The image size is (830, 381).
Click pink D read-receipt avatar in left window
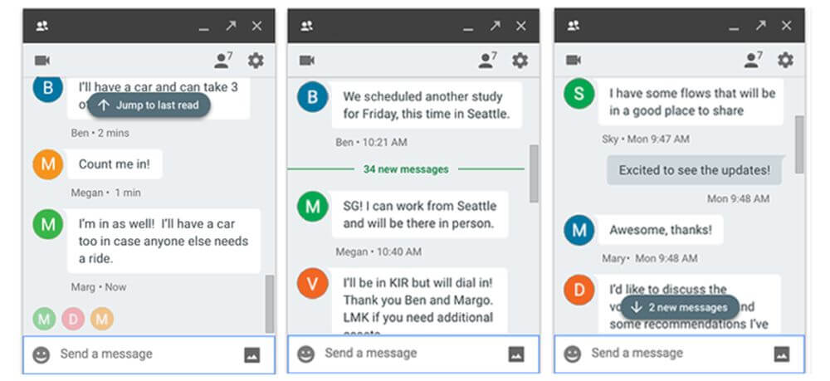[74, 319]
